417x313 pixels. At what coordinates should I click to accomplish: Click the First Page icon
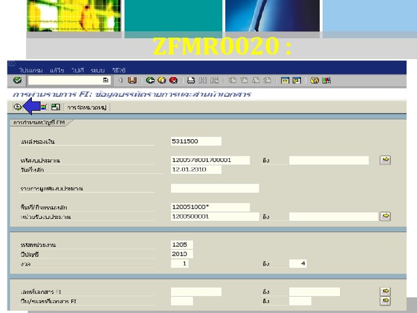232,80
